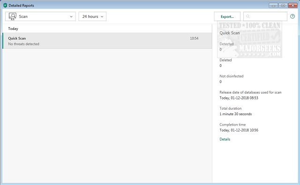Click the Quick Scan heading in details pane

coord(229,33)
